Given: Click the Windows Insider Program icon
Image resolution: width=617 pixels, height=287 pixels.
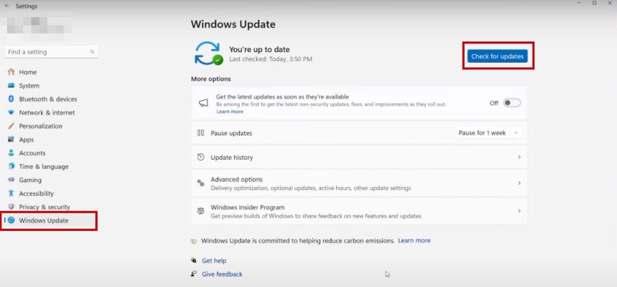Looking at the screenshot, I should [201, 211].
